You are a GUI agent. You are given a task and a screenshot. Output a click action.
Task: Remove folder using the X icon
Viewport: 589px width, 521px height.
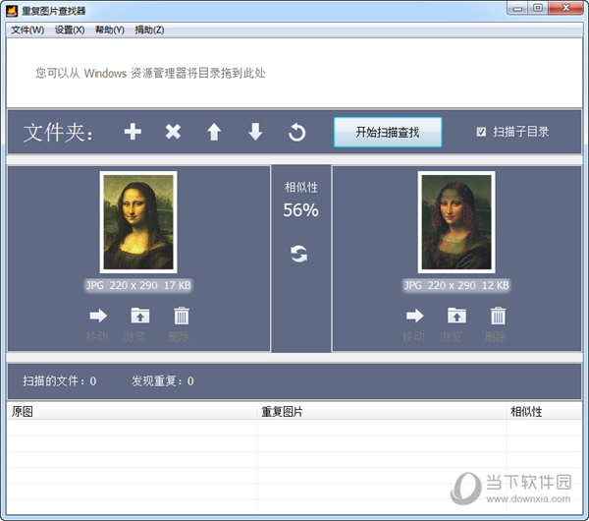(173, 132)
